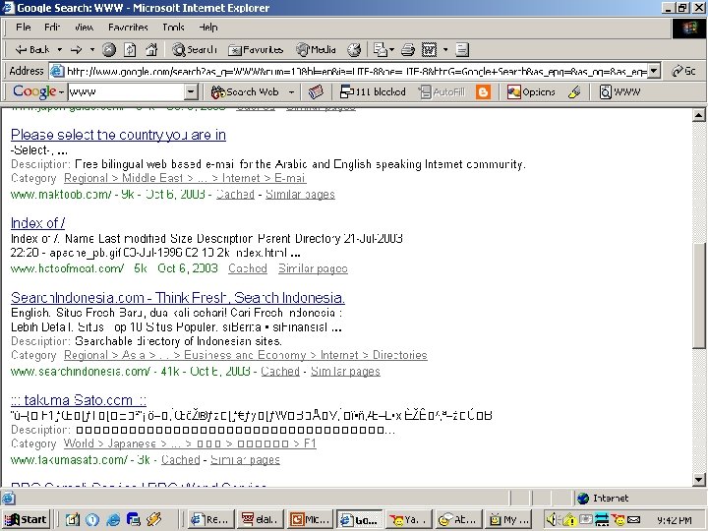Click the Edit with Word icon
Image resolution: width=708 pixels, height=531 pixels.
[429, 50]
